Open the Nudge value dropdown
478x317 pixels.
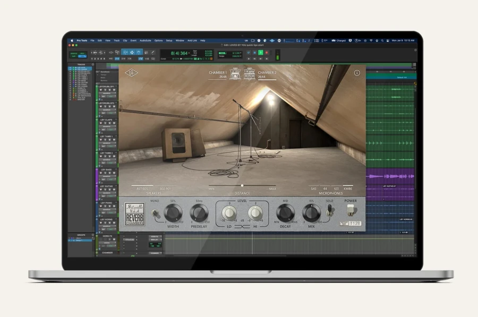point(241,56)
